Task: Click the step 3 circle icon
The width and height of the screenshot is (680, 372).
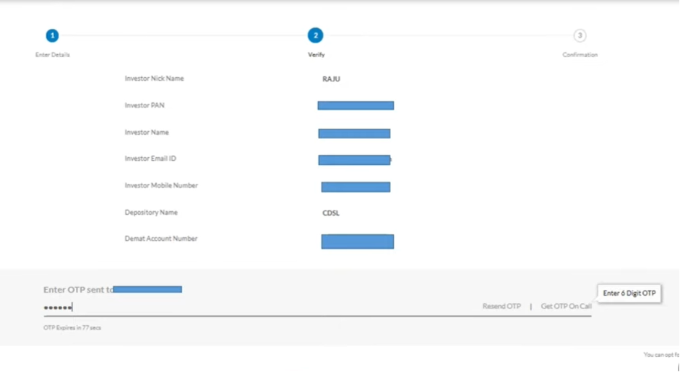Action: pos(580,36)
